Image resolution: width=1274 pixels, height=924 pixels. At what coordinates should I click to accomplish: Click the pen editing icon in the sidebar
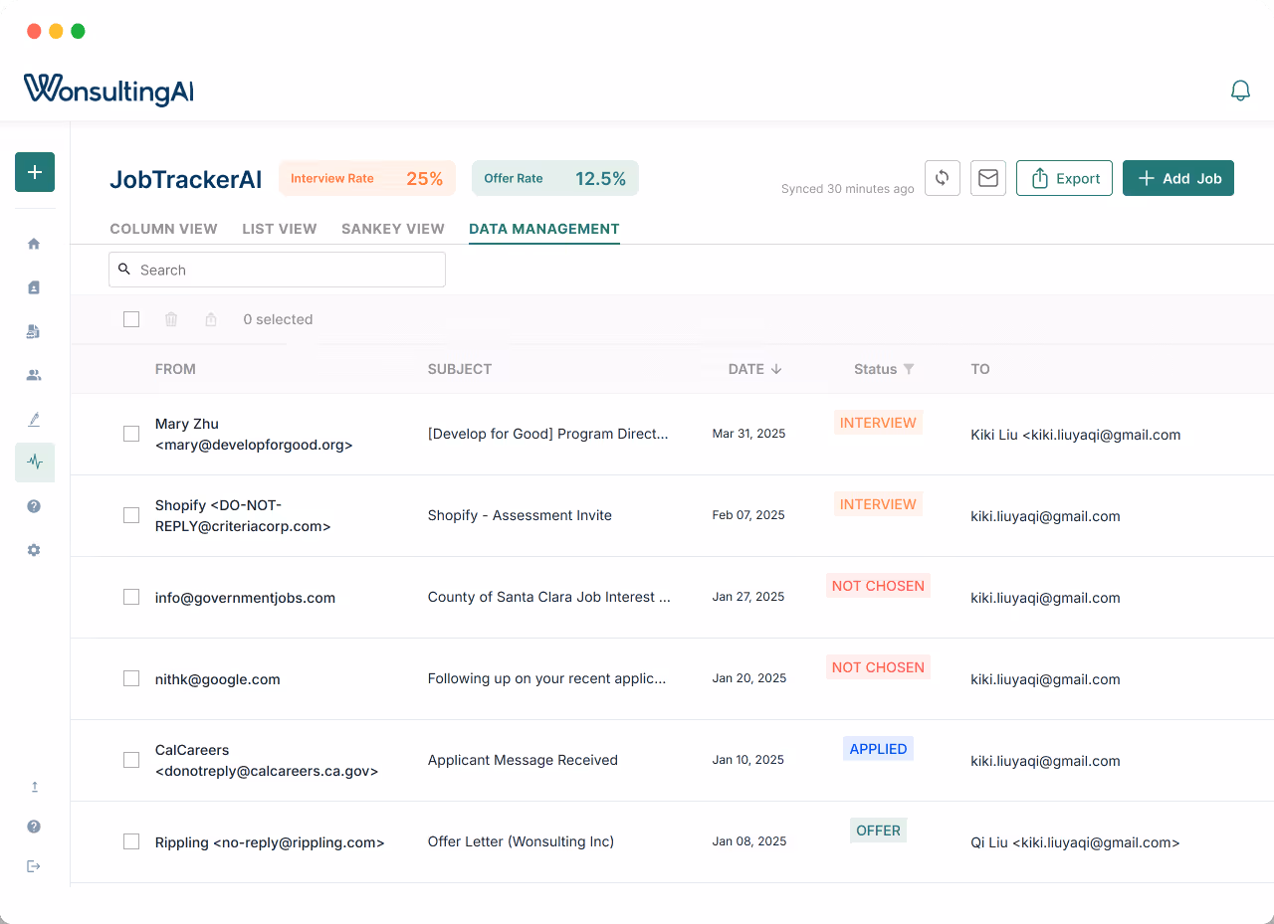click(x=34, y=419)
